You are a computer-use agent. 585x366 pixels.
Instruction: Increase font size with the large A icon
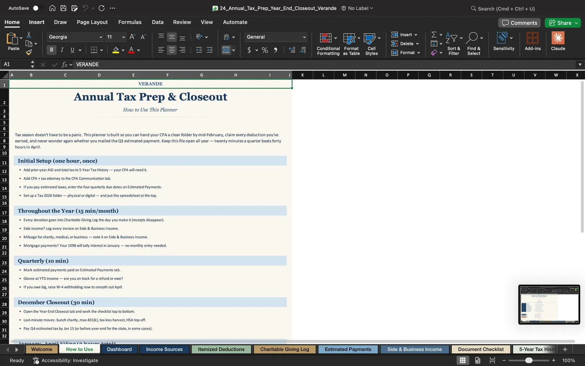tap(132, 37)
